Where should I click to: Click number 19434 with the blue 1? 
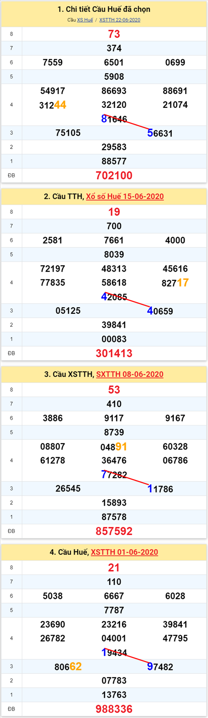114,653
